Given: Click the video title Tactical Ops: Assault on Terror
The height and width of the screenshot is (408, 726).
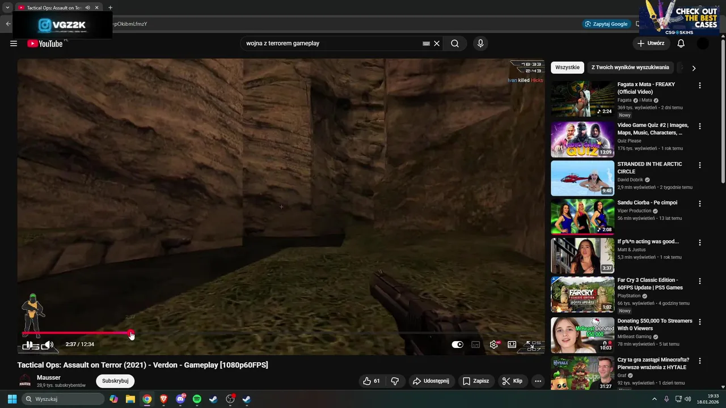Looking at the screenshot, I should pos(142,365).
